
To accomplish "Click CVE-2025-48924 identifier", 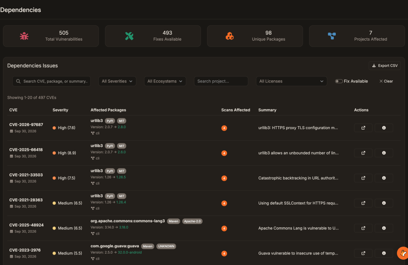I will (x=26, y=225).
